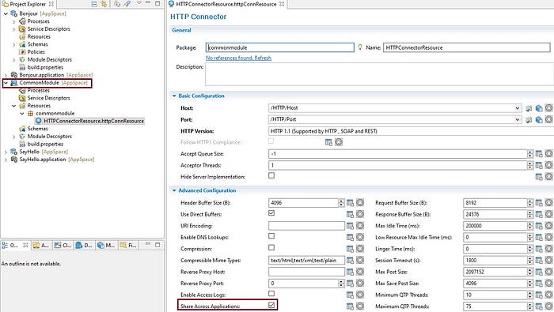This screenshot has height=312, width=554.
Task: Collapse commonmodule package under Resources
Action: [x=22, y=114]
